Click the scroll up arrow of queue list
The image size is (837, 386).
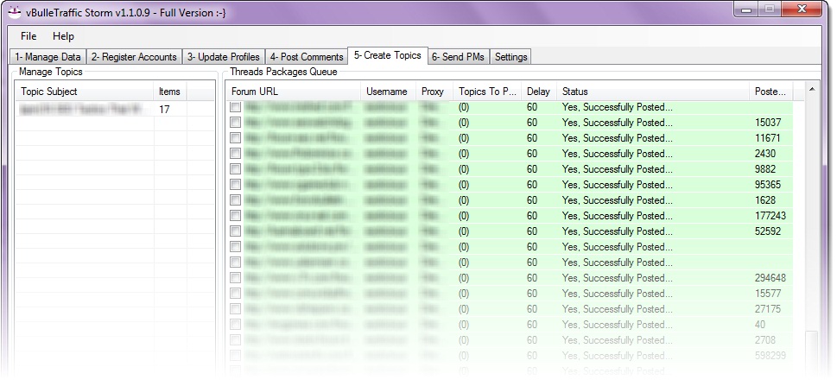tap(811, 89)
